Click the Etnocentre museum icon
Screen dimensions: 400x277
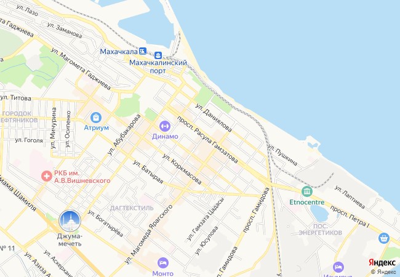coord(306,191)
